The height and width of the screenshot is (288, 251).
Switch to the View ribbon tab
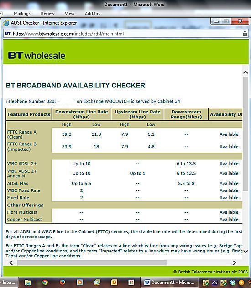[x=70, y=14]
